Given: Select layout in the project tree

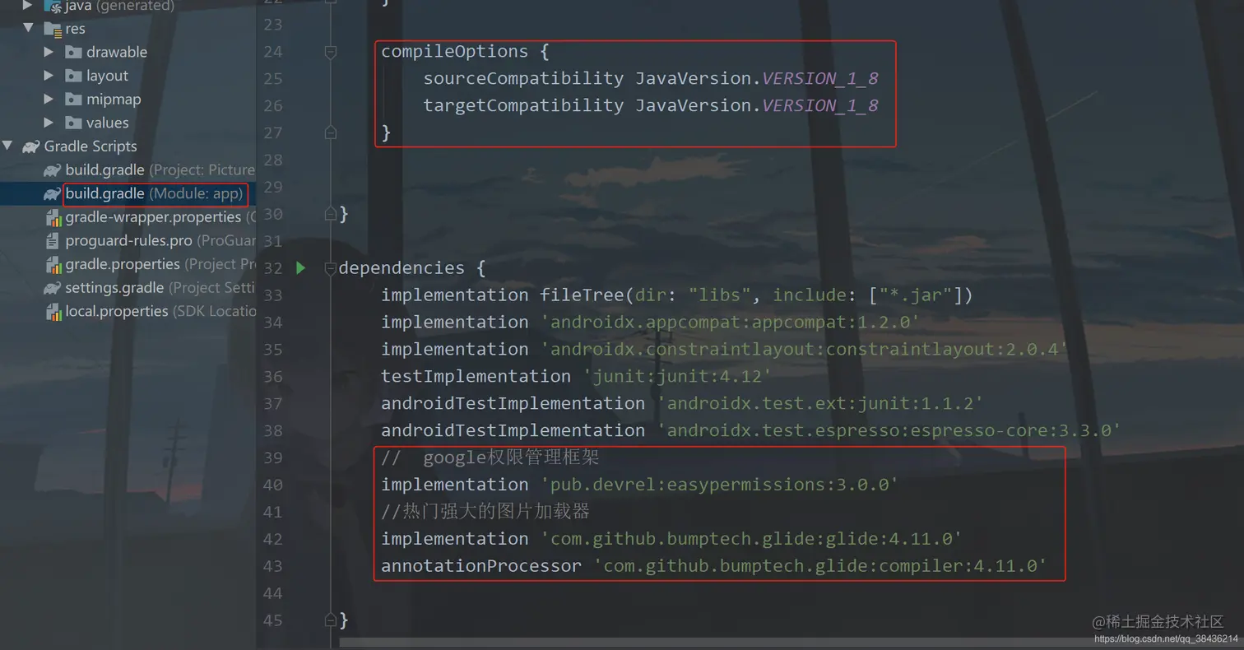Looking at the screenshot, I should click(107, 76).
